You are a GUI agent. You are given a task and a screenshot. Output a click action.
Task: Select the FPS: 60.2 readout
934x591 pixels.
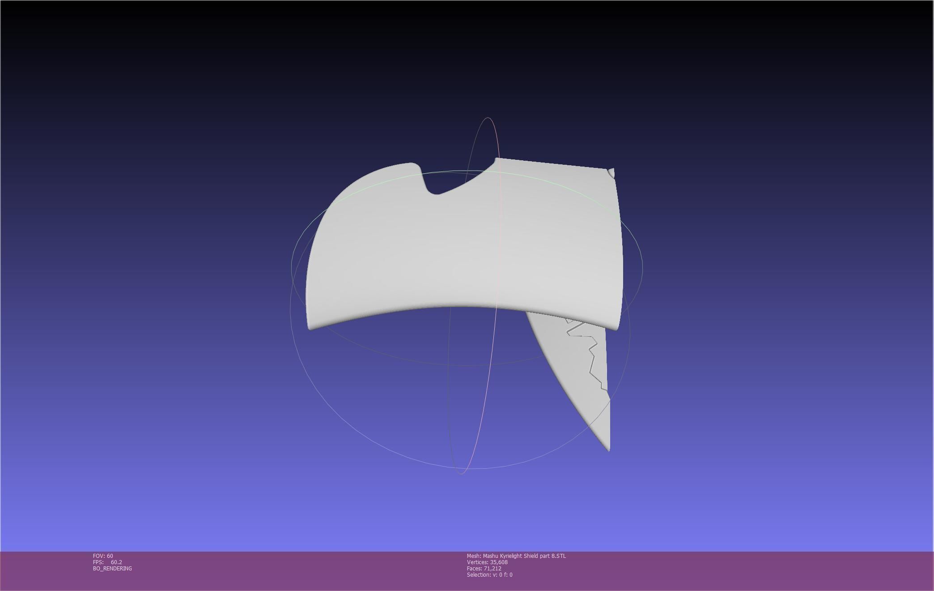pyautogui.click(x=107, y=562)
